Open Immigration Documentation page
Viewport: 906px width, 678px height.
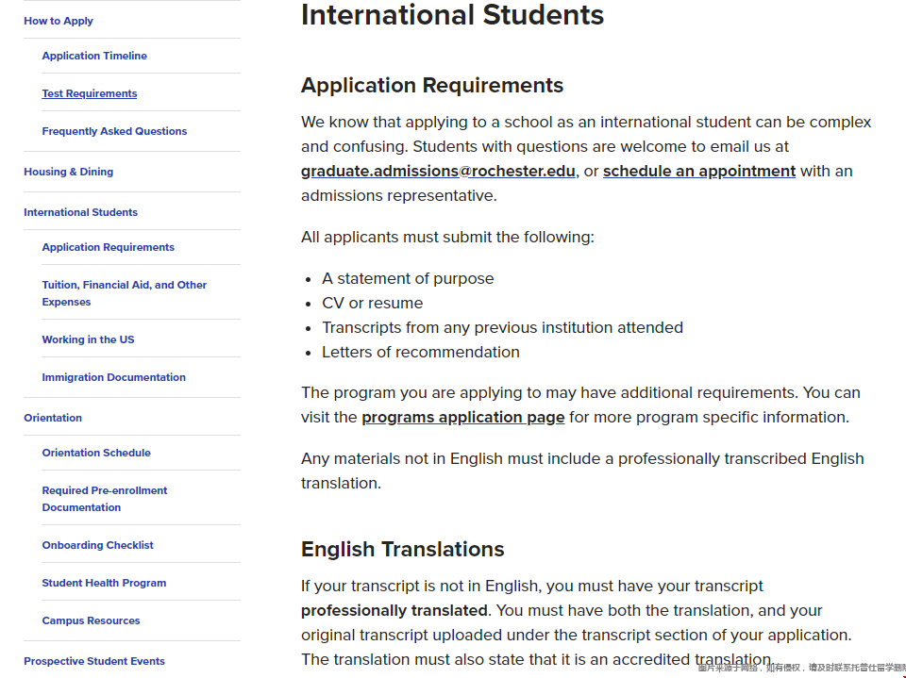[113, 377]
